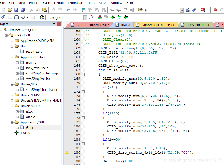The height and width of the screenshot is (165, 224).
Task: Open File Extensions and Books with the three-box icon
Action: click(100, 17)
